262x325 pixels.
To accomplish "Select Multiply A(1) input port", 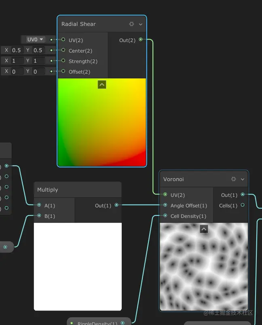I will 39,205.
